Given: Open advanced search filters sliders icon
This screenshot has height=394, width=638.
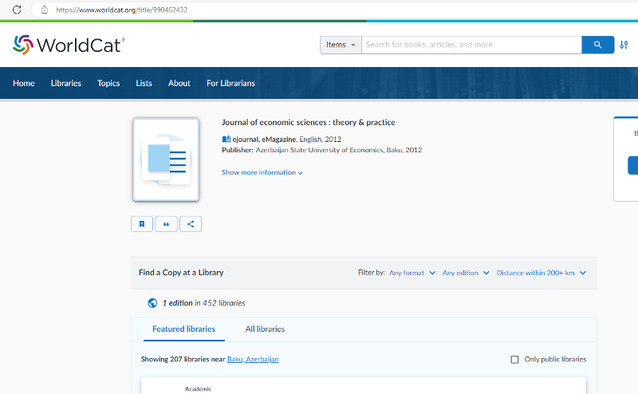Looking at the screenshot, I should pyautogui.click(x=624, y=45).
